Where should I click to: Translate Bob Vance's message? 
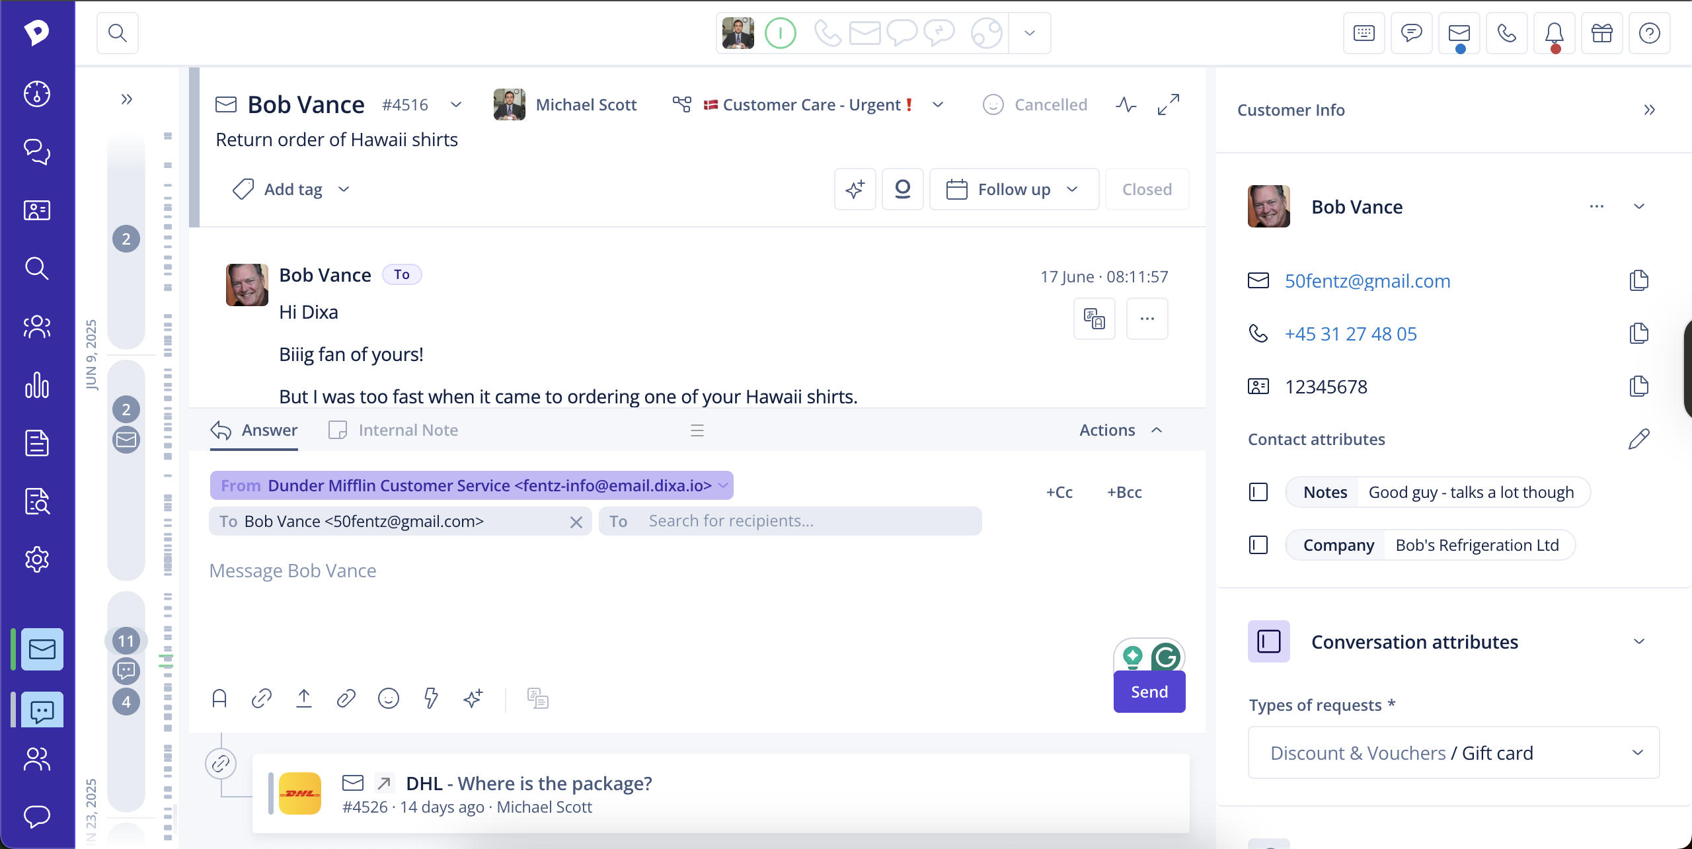click(x=1095, y=319)
